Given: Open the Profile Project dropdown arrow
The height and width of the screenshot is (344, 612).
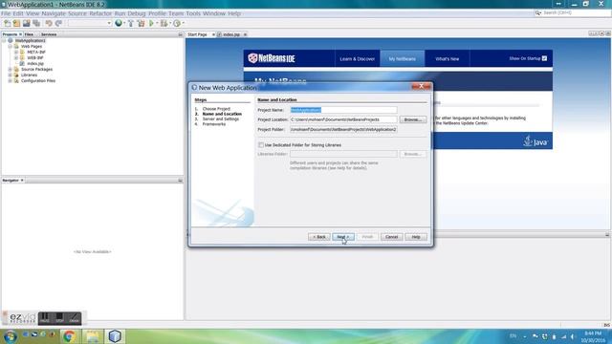Looking at the screenshot, I should click(183, 23).
